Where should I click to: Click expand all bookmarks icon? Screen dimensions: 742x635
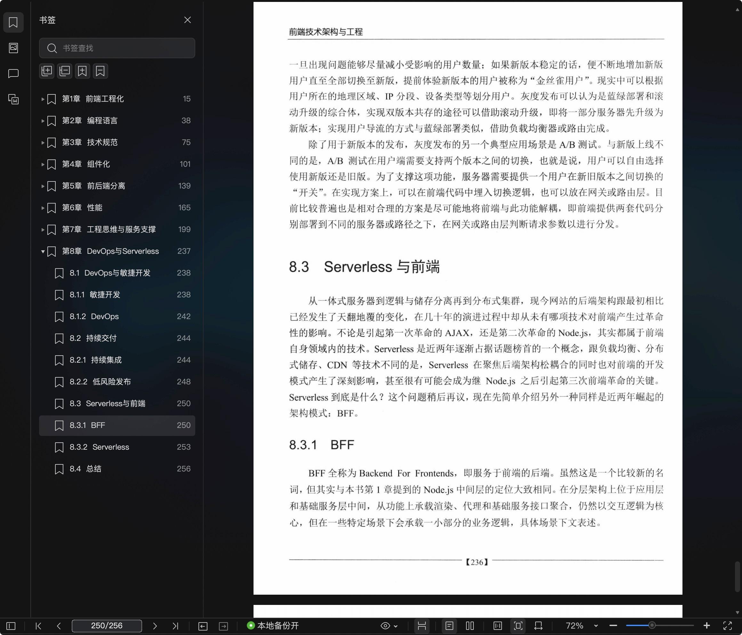47,71
